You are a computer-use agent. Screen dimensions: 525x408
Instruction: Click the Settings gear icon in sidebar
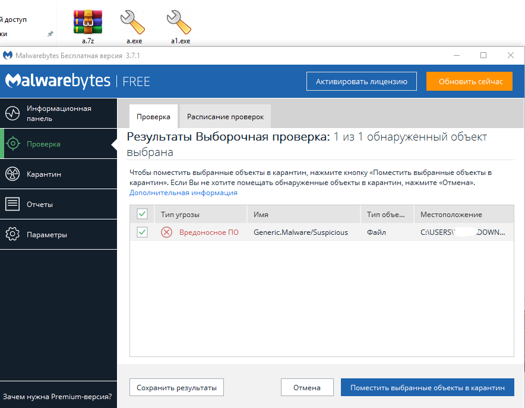point(12,234)
